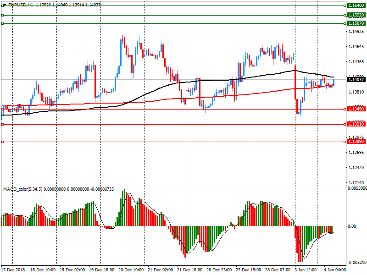Select left handle of the 1.12890 red line
This screenshot has width=367, height=275.
tap(3, 142)
